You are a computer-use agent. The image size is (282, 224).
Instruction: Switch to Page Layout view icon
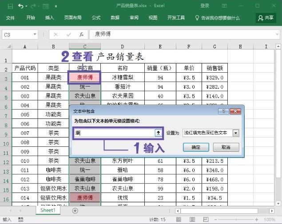tap(192, 219)
